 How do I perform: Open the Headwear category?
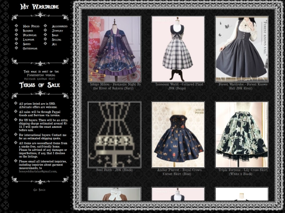pos(30,35)
